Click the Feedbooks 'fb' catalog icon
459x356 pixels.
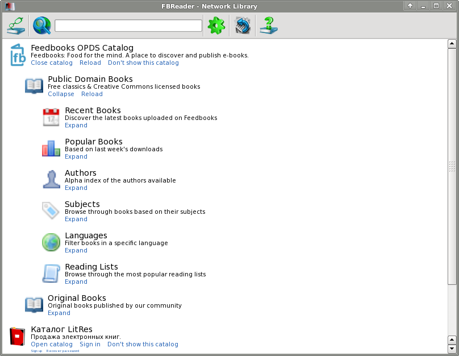[18, 55]
